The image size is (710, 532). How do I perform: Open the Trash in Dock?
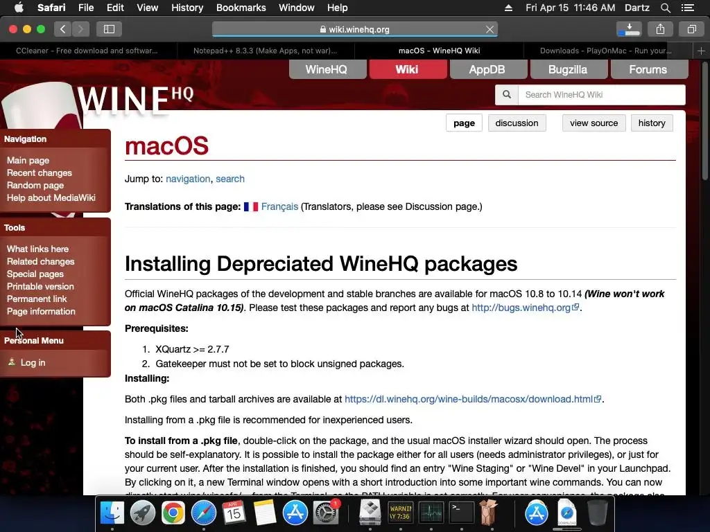coord(597,513)
